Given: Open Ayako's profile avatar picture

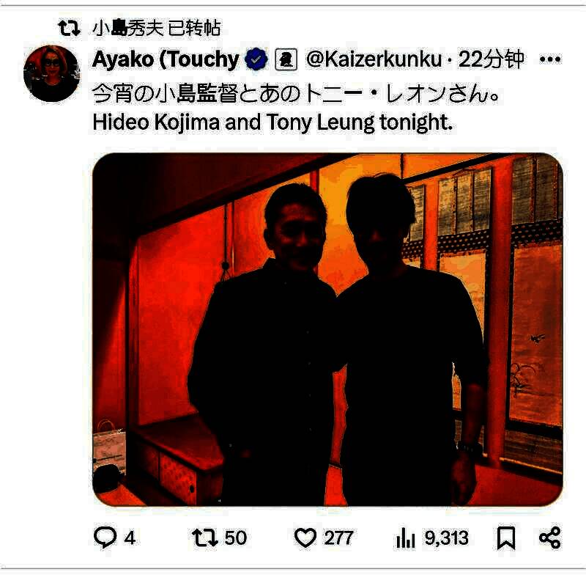Looking at the screenshot, I should point(51,74).
